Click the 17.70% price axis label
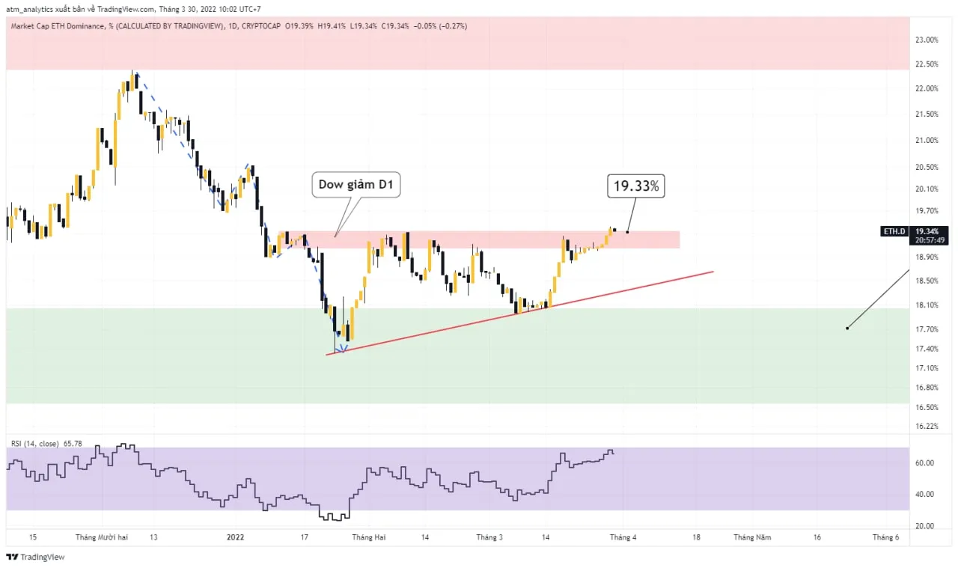The image size is (958, 568). pos(927,329)
